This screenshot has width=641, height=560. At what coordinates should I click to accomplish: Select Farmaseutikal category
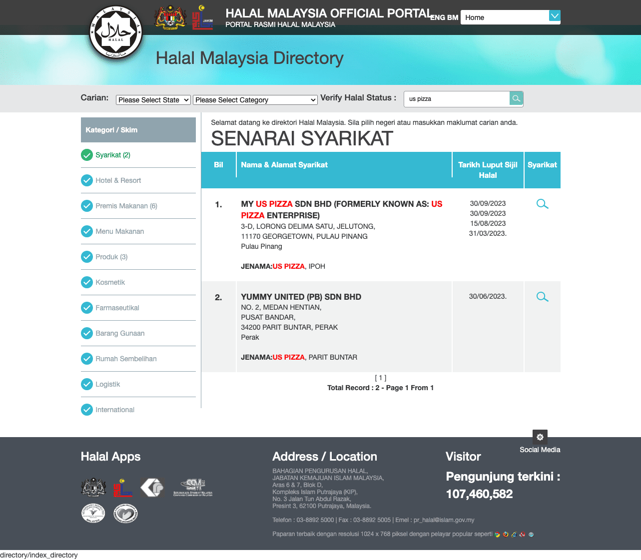(117, 308)
